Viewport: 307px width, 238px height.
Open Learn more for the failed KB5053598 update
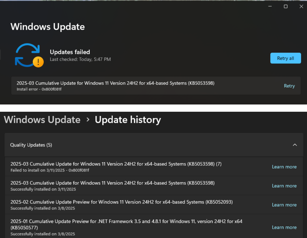tap(284, 167)
